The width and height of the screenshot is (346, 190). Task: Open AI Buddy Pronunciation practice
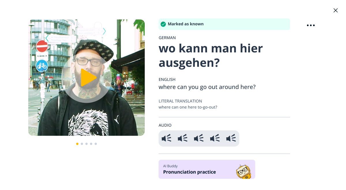[x=207, y=169]
